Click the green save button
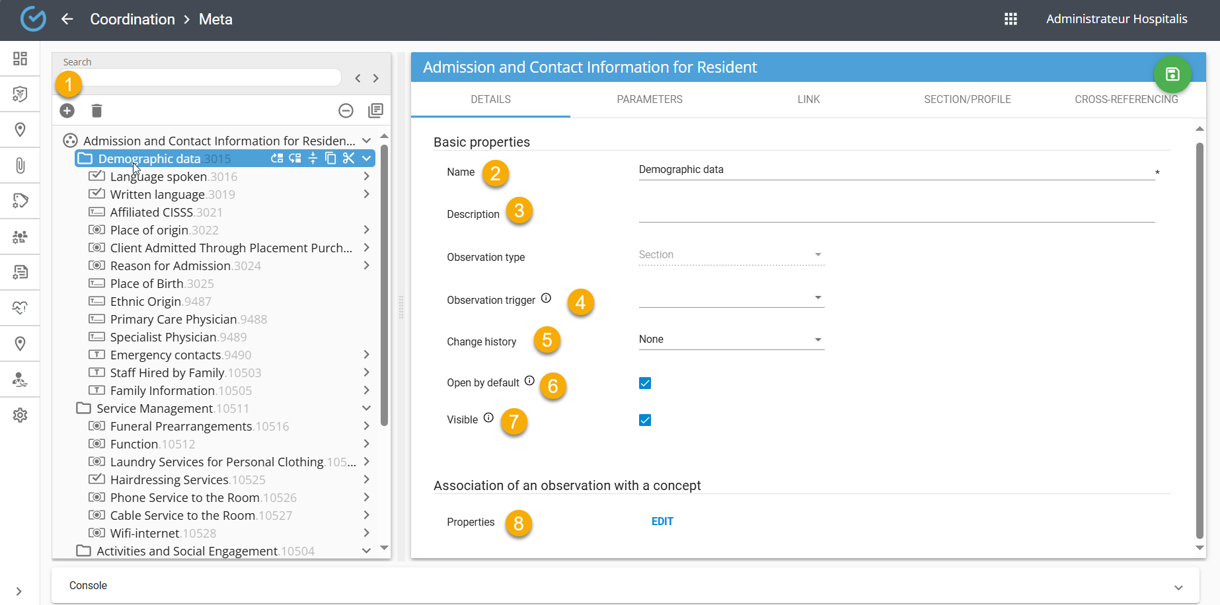Screen dimensions: 1220x605 click(x=1172, y=74)
